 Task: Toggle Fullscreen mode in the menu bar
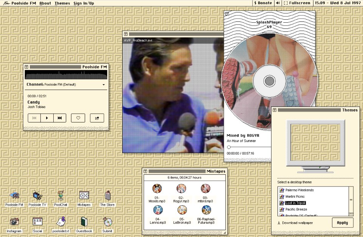(297, 3)
